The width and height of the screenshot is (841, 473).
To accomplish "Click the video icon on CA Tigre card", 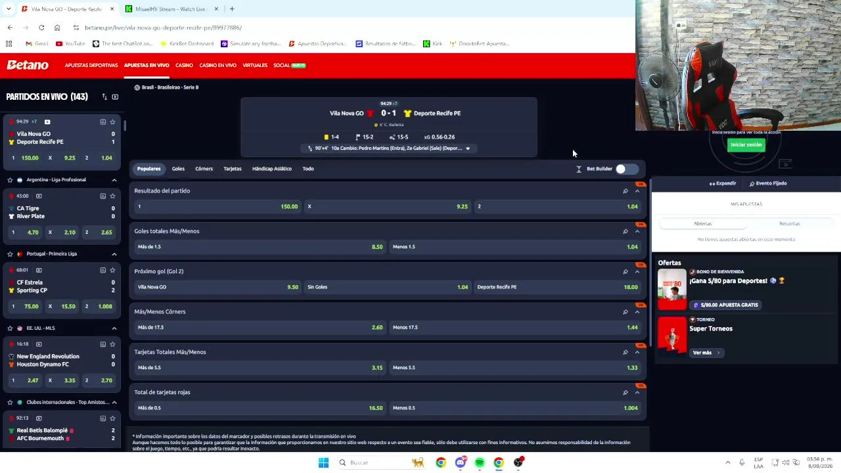I will [39, 196].
